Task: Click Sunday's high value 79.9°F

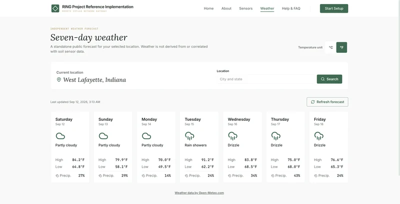Action: pyautogui.click(x=121, y=160)
